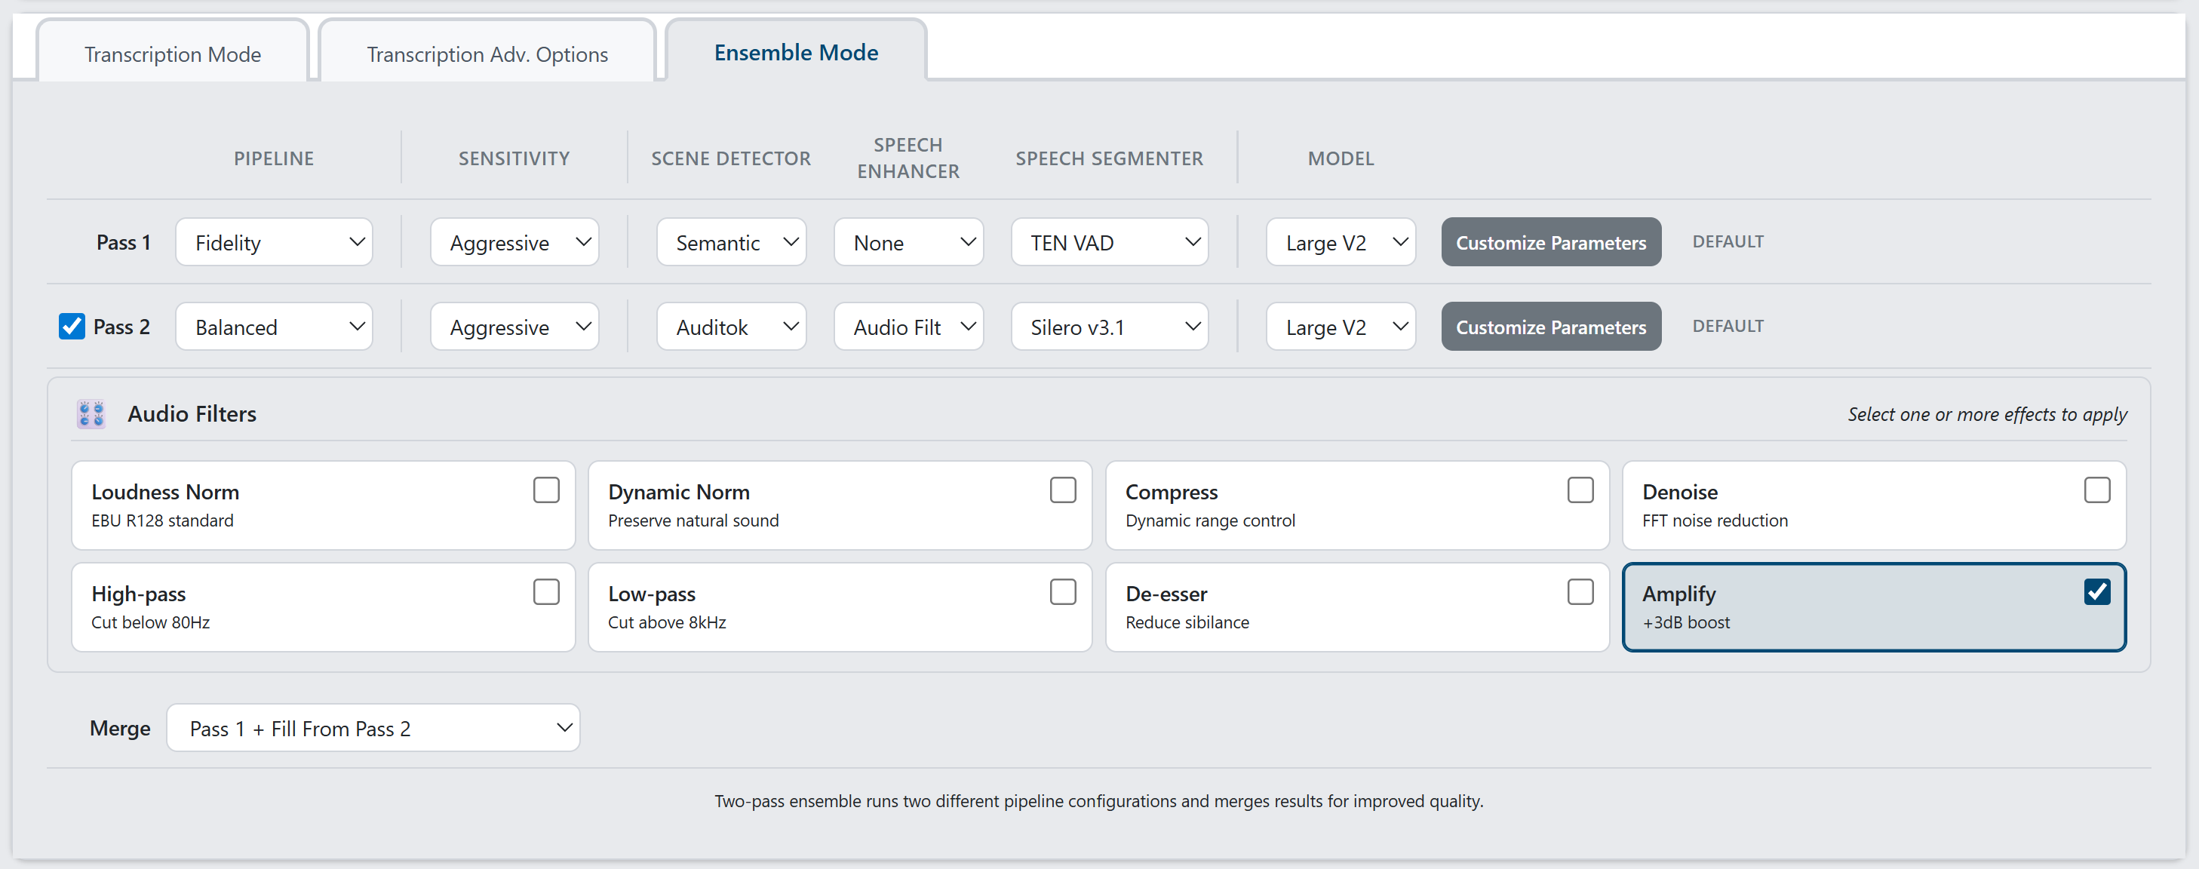Enable the High-pass filter checkbox

coord(545,591)
